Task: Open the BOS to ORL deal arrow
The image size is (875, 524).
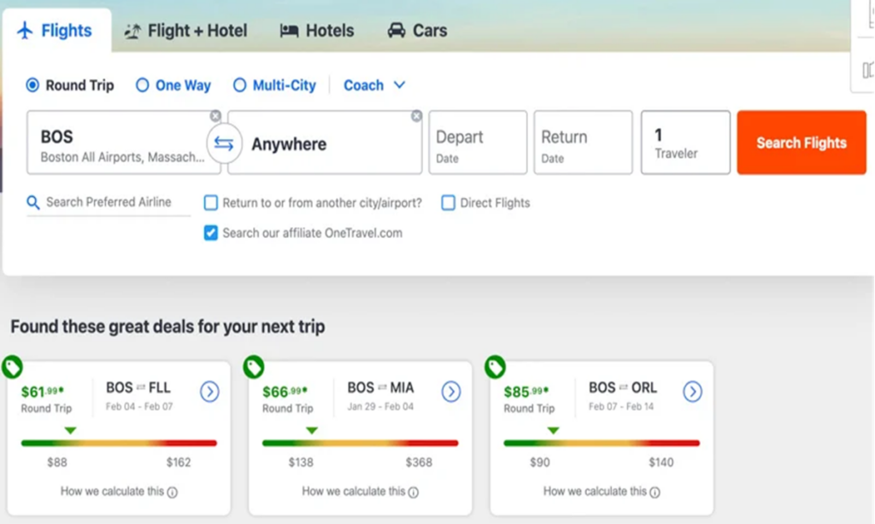Action: (692, 392)
